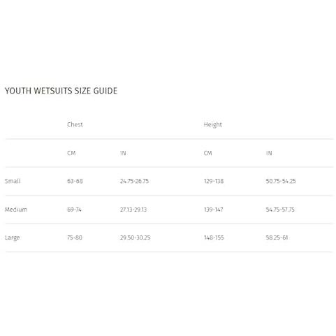Click the Medium height value 139-147

point(214,210)
